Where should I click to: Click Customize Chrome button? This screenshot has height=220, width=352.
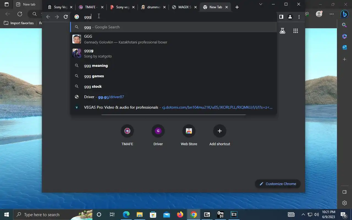(278, 184)
